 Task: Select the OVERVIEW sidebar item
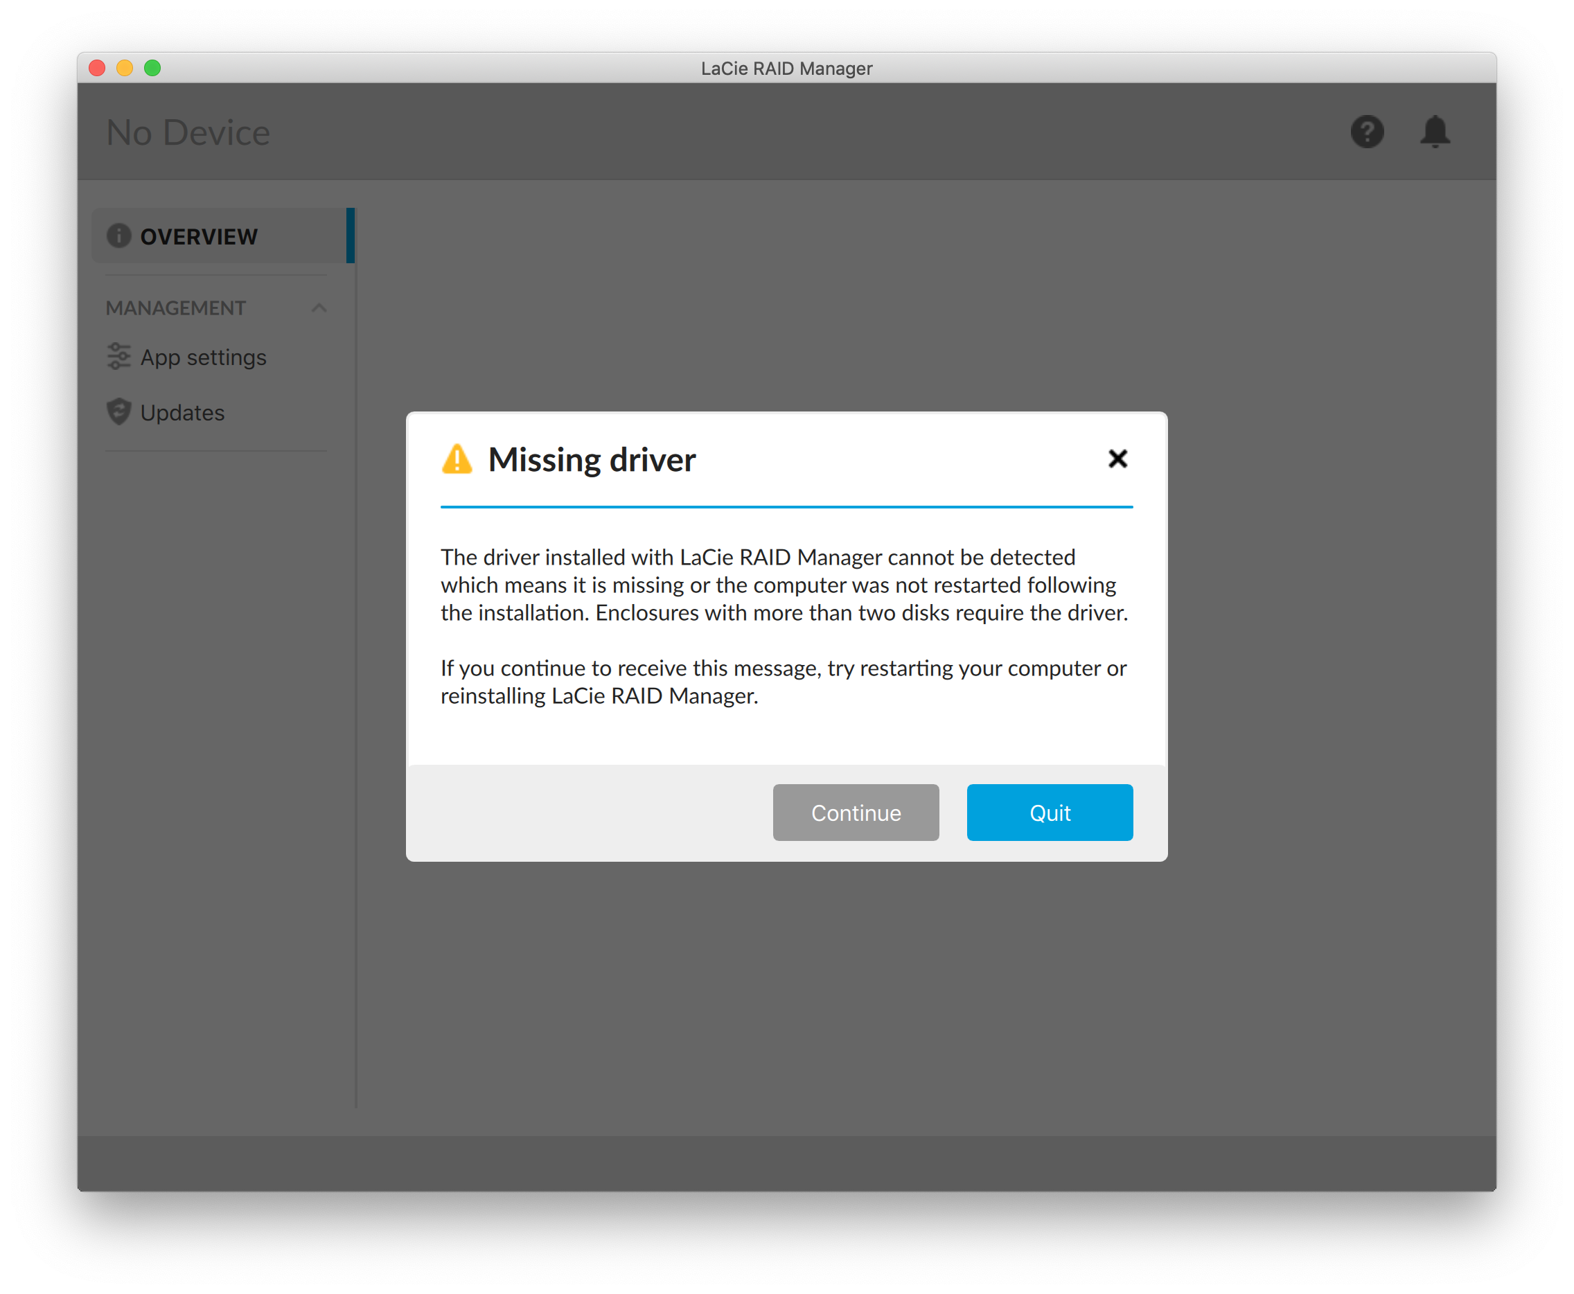pos(199,236)
